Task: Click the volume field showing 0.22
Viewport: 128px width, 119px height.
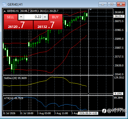Action: 33,17
